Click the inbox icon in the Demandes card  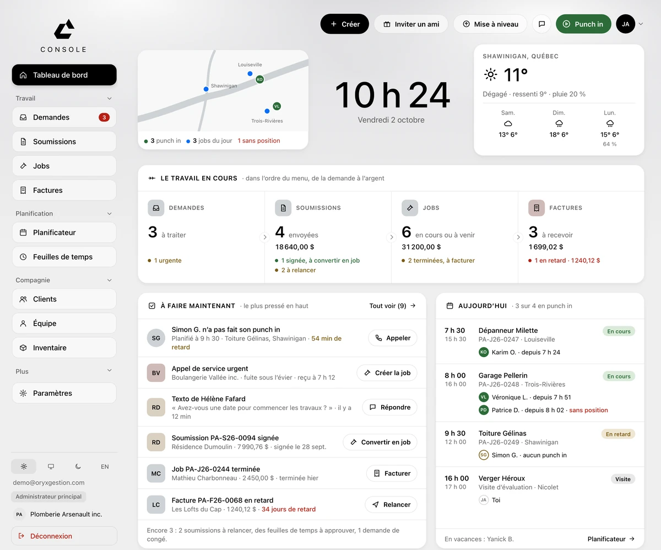[156, 208]
